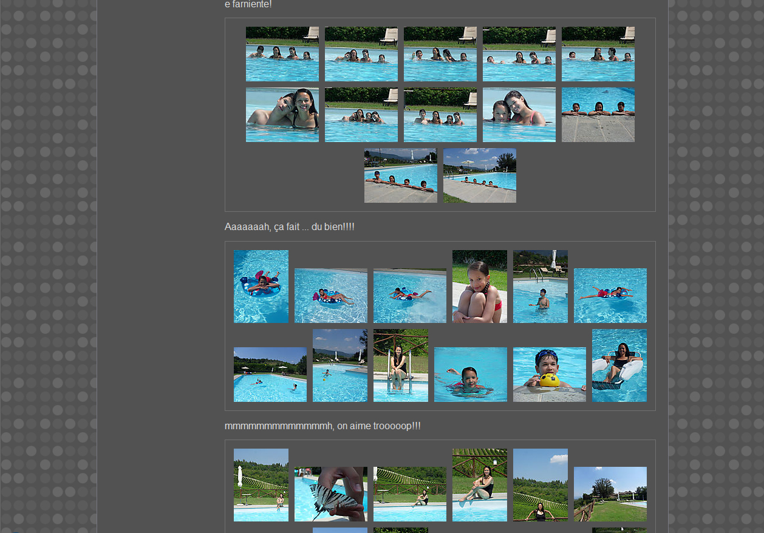764x533 pixels.
Task: Open tall photo of distant swimmer with yellow ball
Action: 339,365
